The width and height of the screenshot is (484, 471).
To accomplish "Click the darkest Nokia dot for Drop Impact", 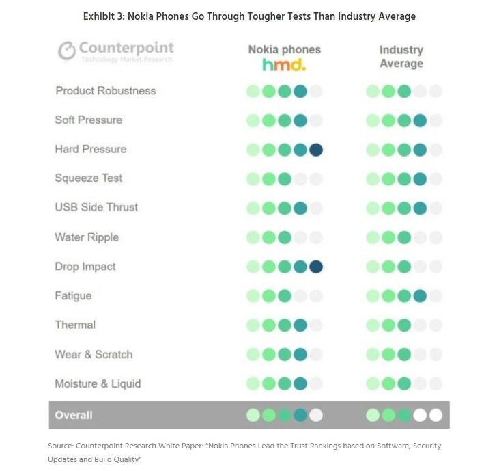I will [x=315, y=267].
